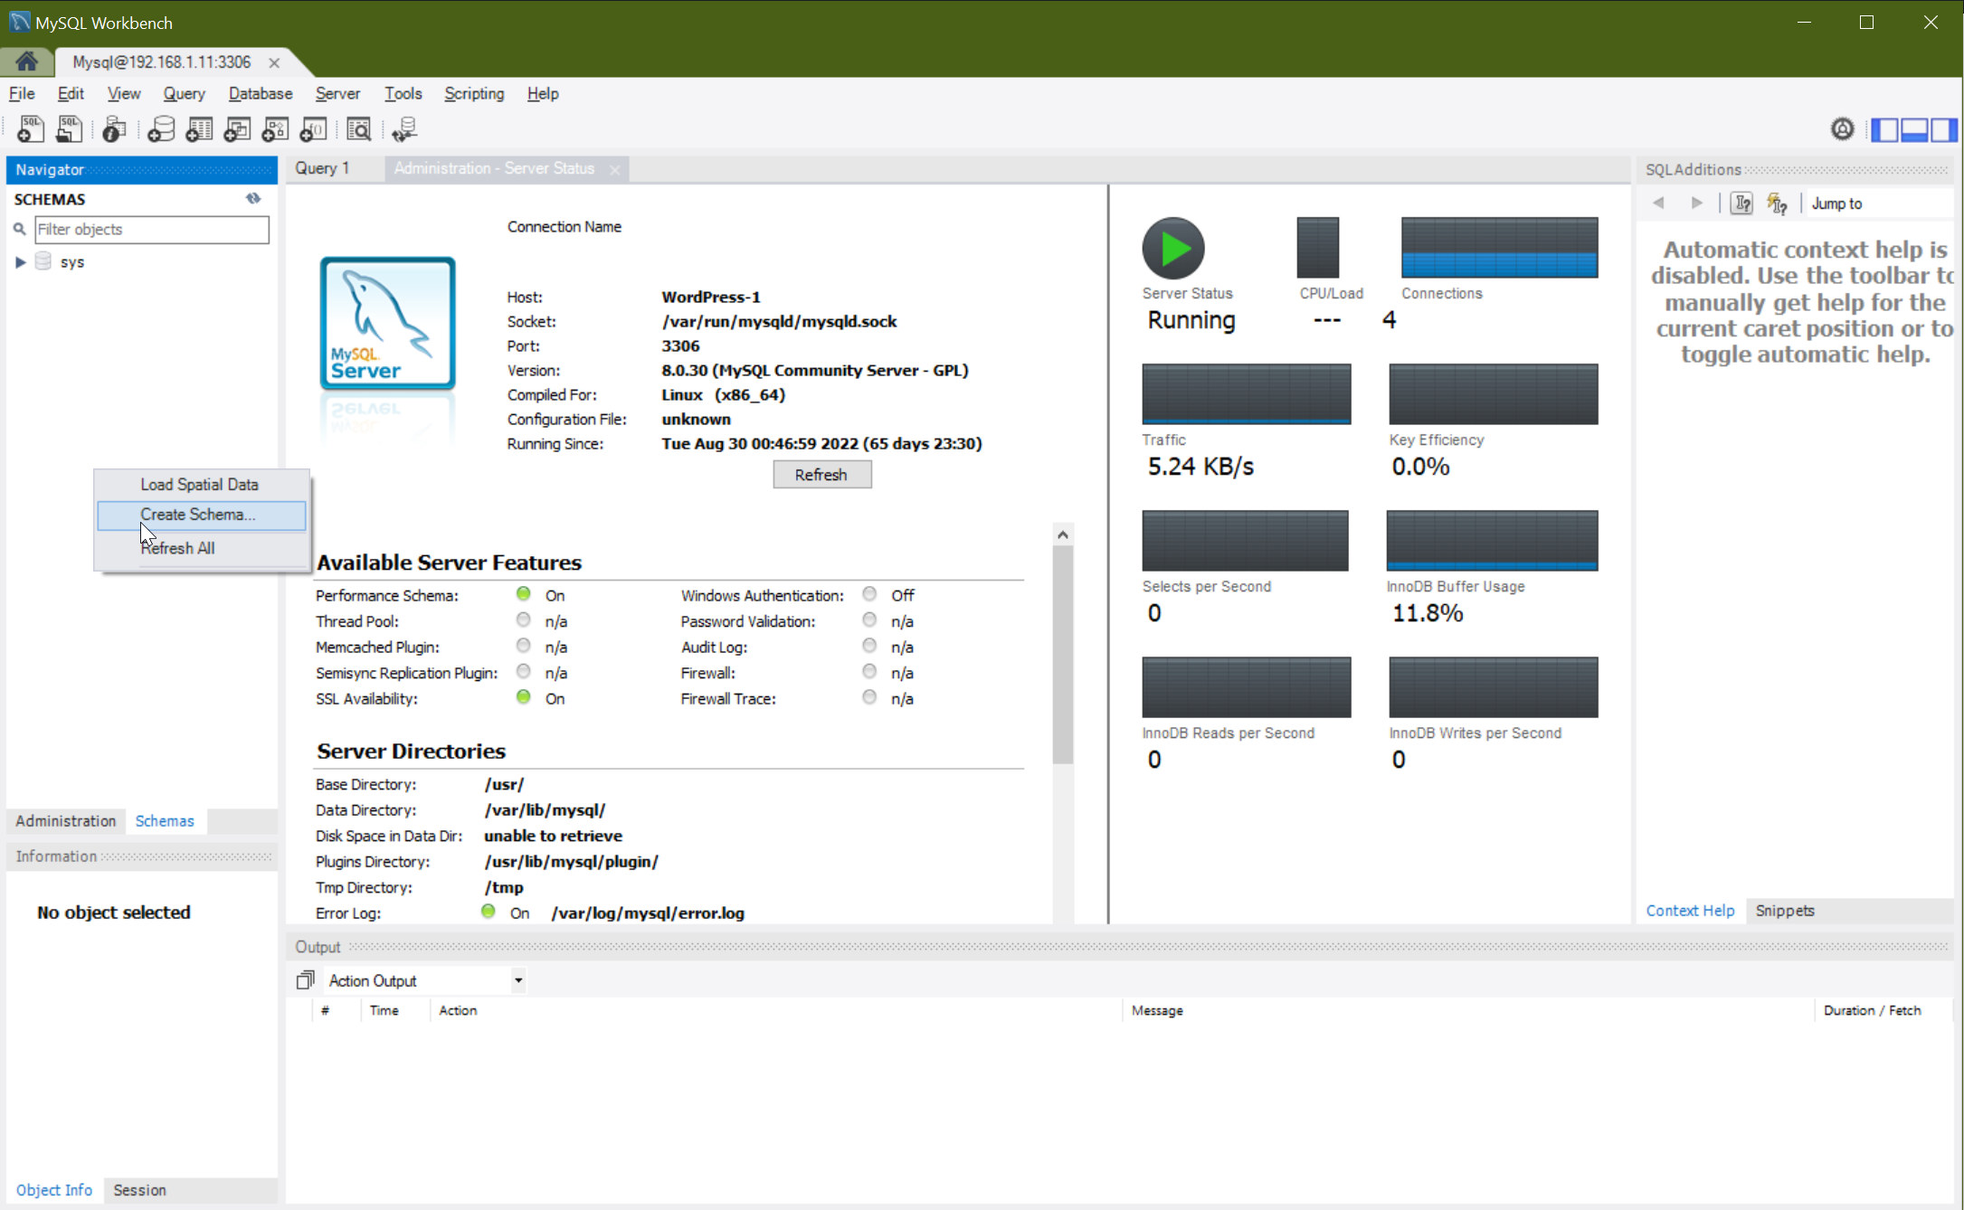Click the Refresh button under server info
Image resolution: width=1964 pixels, height=1210 pixels.
point(821,475)
